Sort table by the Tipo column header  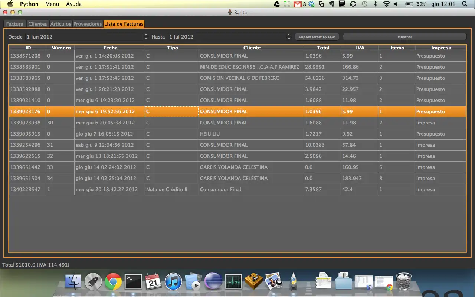click(172, 48)
